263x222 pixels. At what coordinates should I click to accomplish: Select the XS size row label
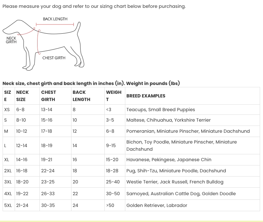pos(7,110)
